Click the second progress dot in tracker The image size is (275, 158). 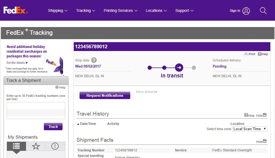164,68
